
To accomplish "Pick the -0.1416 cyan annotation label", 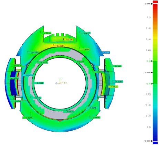I will tap(28, 75).
